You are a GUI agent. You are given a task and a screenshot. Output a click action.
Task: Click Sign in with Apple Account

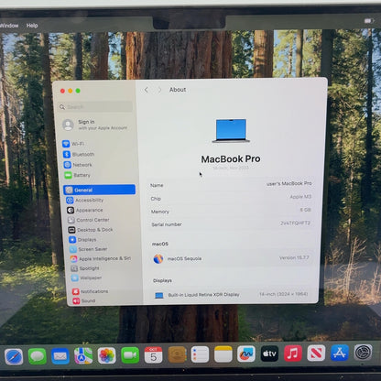pos(95,125)
